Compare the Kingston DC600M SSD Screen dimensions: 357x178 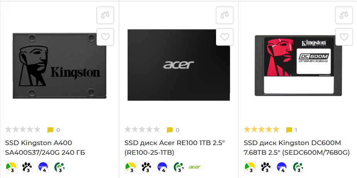(344, 15)
